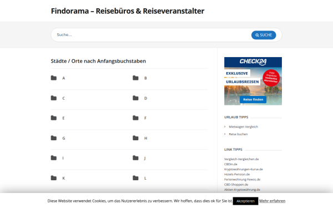
Task: Open cities starting with letter I
Action: 63,158
